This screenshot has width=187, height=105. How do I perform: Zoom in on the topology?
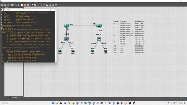(x=50, y=5)
